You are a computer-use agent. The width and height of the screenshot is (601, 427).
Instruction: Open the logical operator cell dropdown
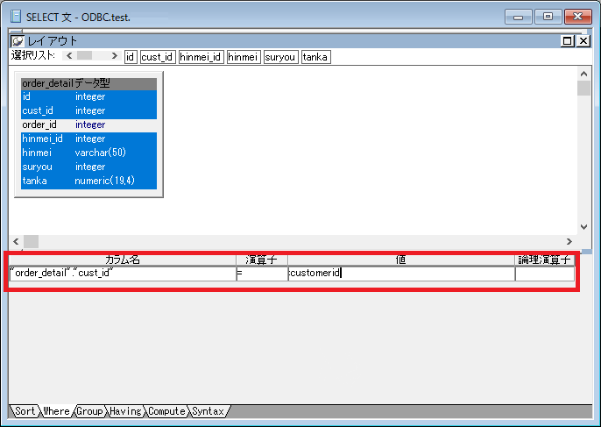click(544, 274)
